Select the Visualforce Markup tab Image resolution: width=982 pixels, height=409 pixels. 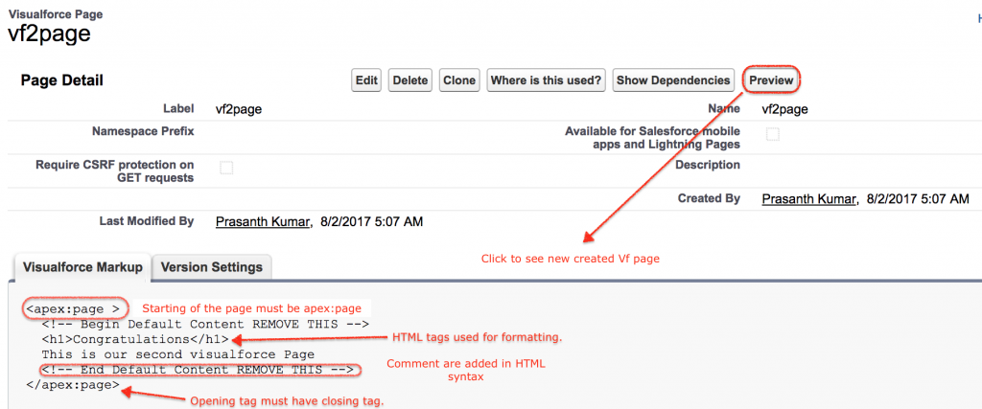(x=82, y=267)
